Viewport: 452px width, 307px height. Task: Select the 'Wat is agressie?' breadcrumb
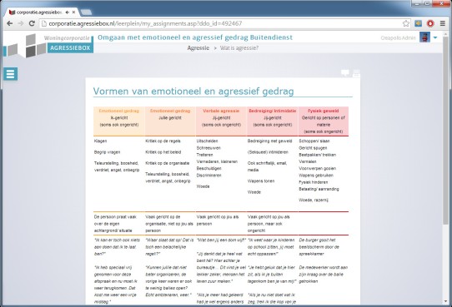pyautogui.click(x=239, y=48)
